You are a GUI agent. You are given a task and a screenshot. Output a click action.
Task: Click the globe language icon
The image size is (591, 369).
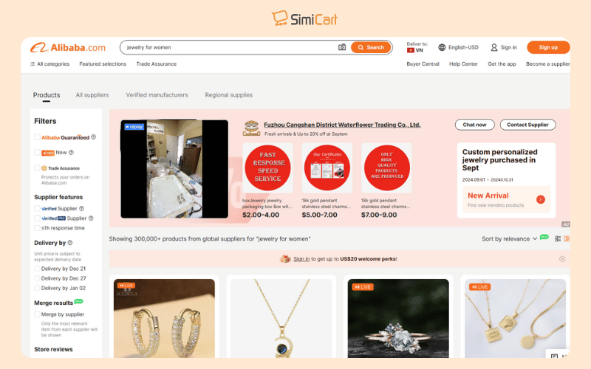point(442,47)
